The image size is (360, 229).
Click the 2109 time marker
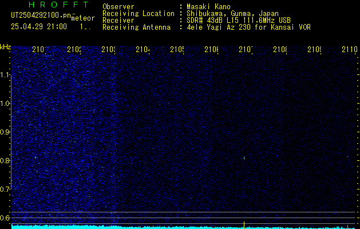click(315, 49)
